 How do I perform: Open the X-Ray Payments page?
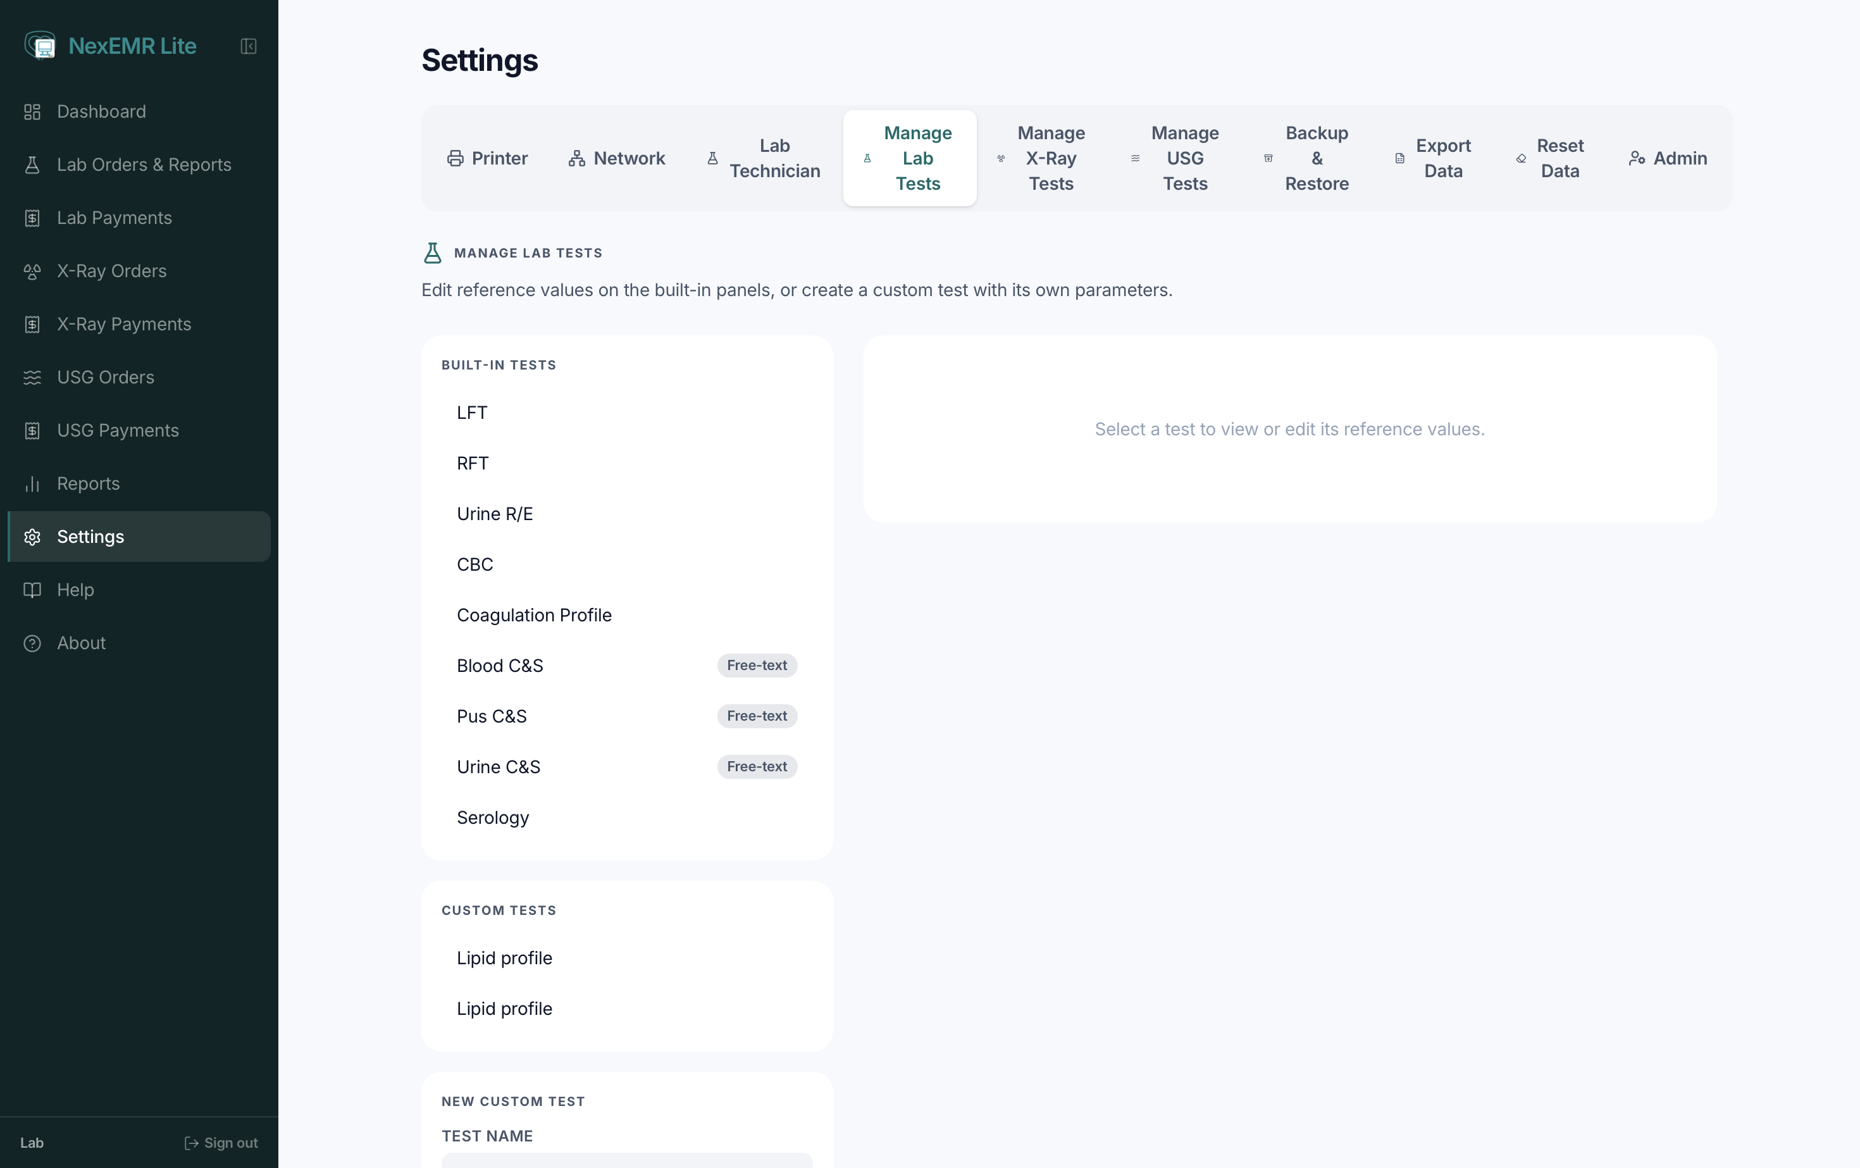click(x=139, y=325)
